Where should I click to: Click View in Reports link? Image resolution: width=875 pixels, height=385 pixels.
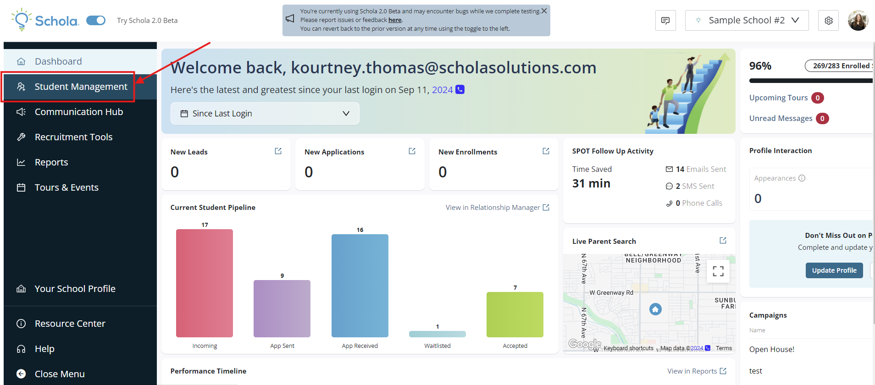coord(697,371)
